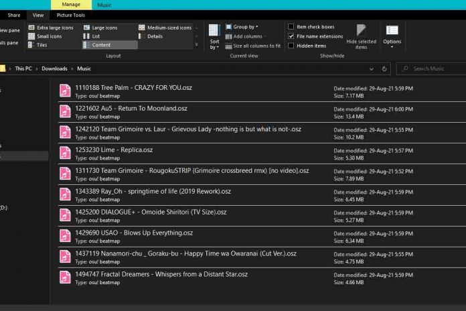Select the Omoide Shiritori file icon

point(65,215)
